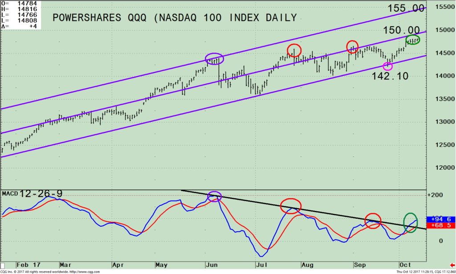The image size is (456, 274).
Task: Click the red left arrow icon
Action: click(452, 265)
